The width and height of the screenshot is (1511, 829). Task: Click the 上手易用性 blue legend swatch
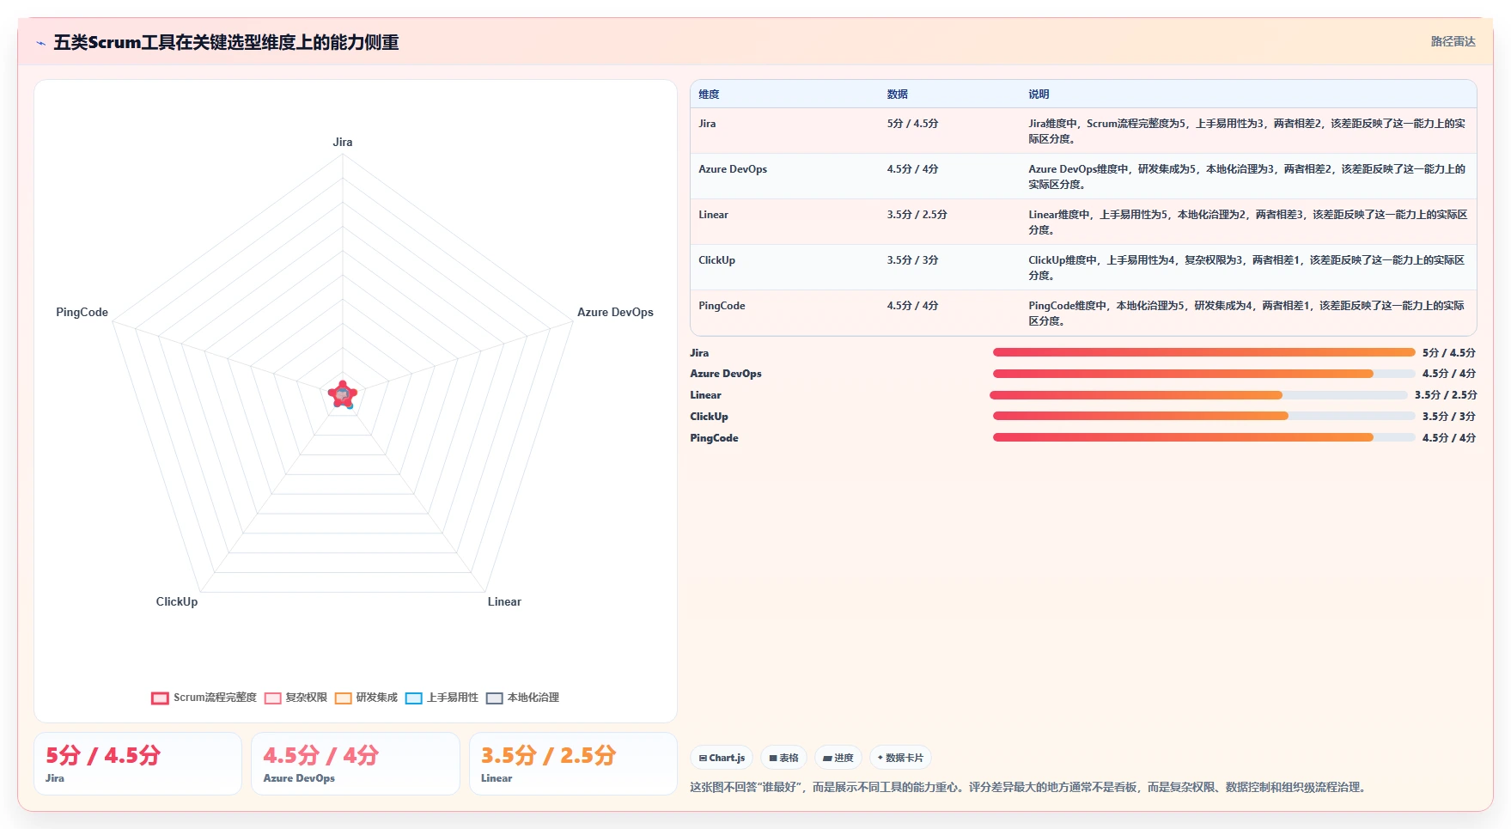point(414,698)
